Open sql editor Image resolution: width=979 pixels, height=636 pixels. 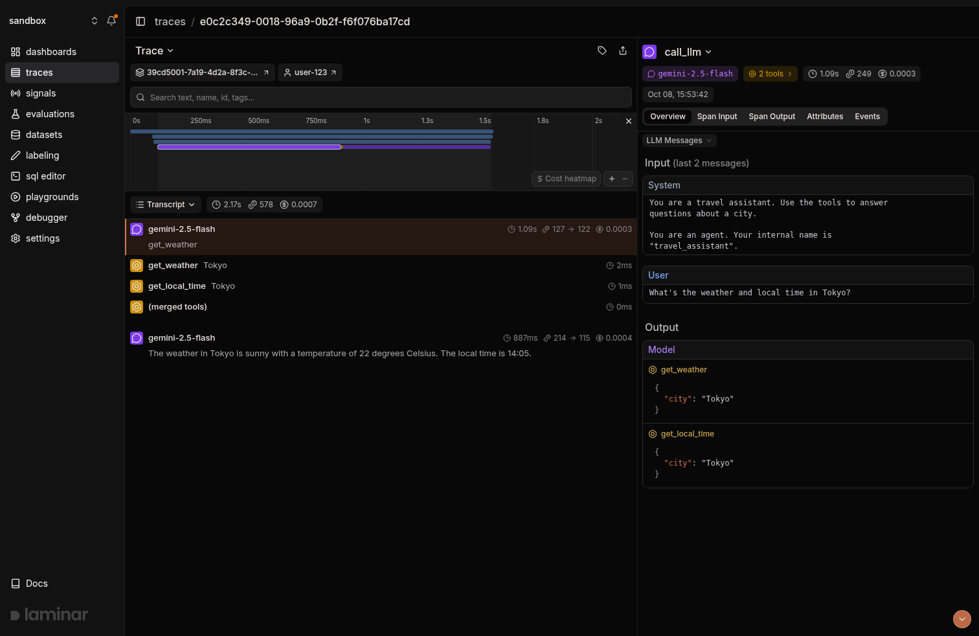(62, 176)
